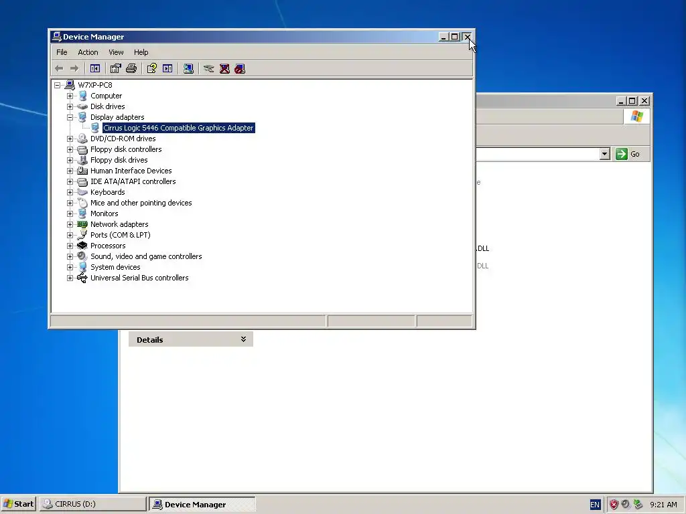Screen dimensions: 686x514
Task: Open the Help menu
Action: (x=141, y=52)
